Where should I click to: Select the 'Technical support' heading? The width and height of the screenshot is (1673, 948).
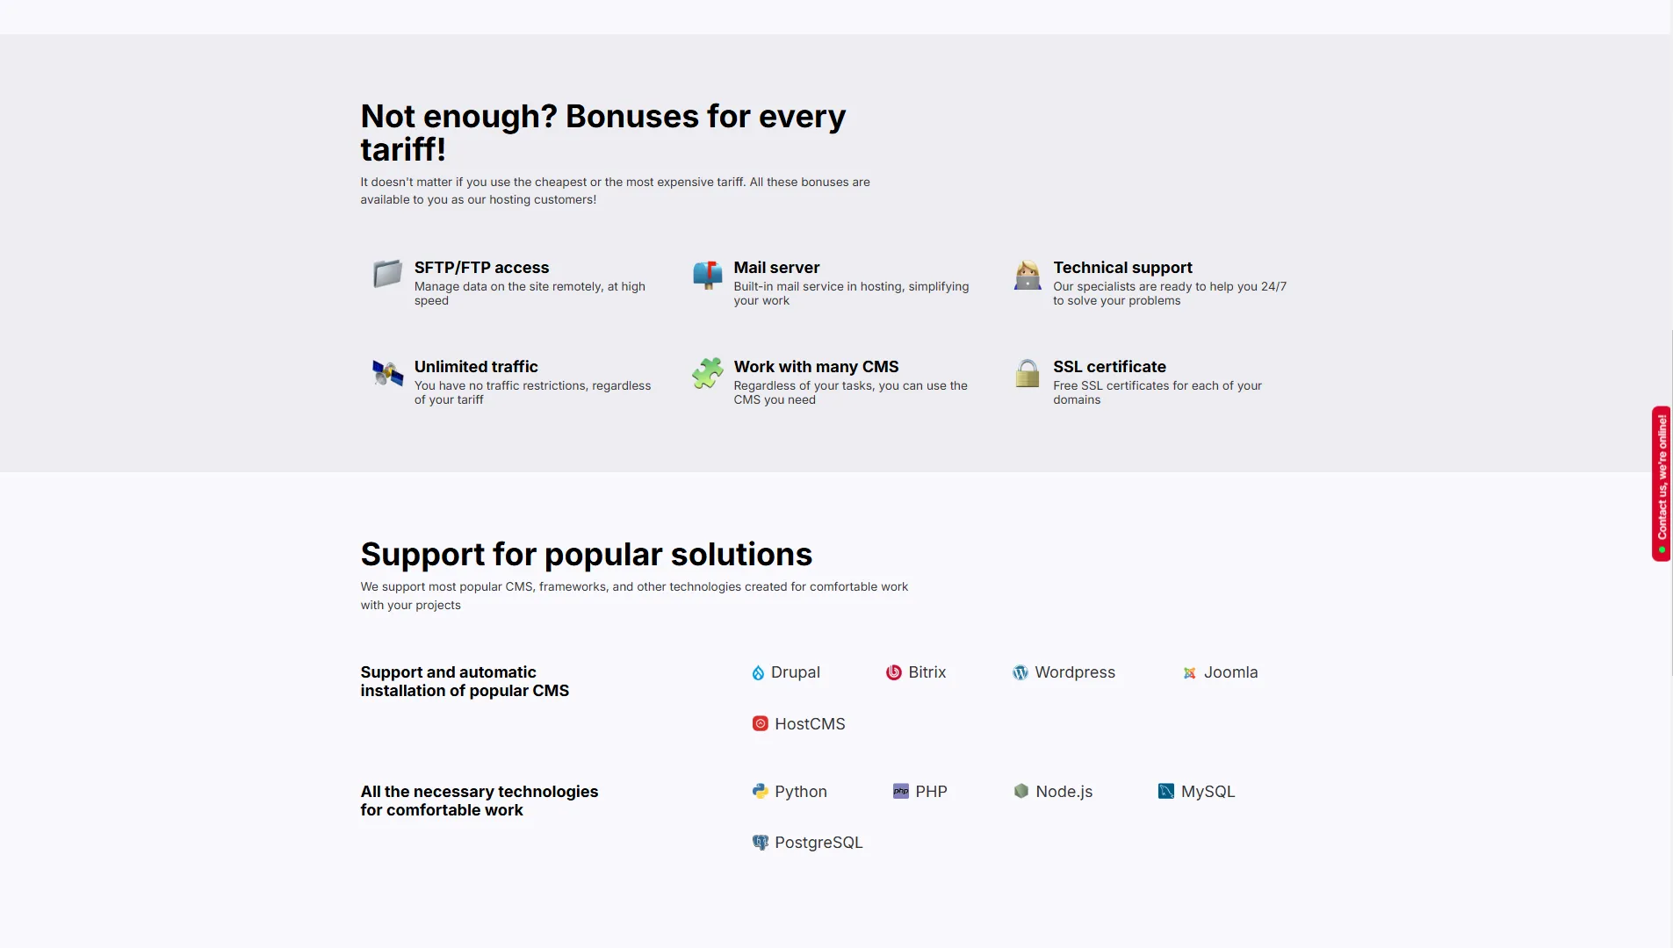(1122, 268)
